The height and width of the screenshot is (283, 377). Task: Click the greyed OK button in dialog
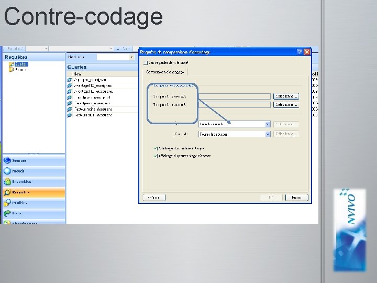click(x=271, y=198)
